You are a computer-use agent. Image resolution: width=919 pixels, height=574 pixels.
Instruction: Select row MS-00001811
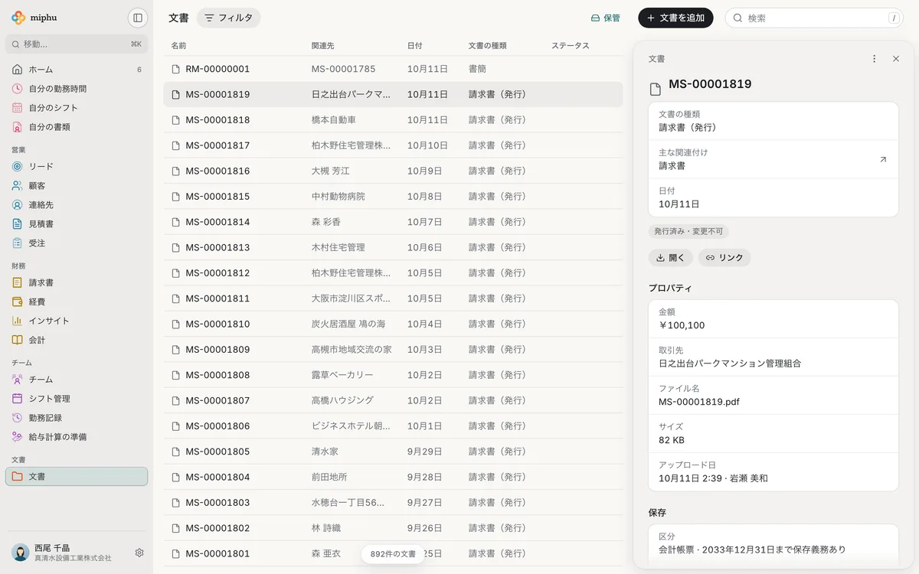[393, 298]
